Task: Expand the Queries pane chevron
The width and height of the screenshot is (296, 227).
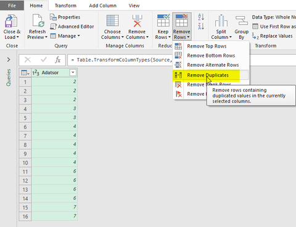Action: coord(9,60)
